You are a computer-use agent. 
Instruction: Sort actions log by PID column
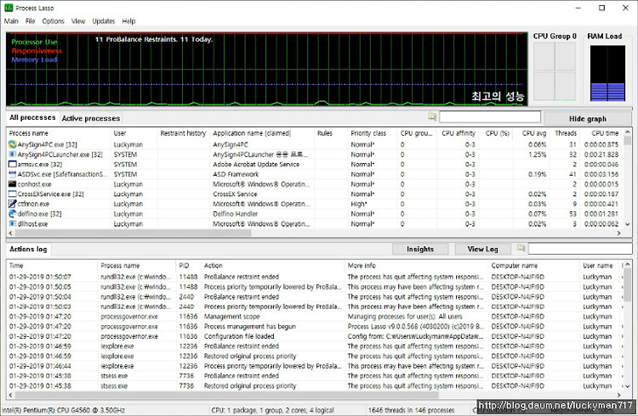[188, 266]
